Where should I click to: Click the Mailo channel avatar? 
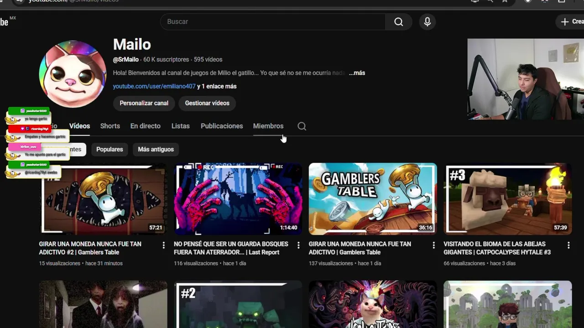click(x=73, y=74)
